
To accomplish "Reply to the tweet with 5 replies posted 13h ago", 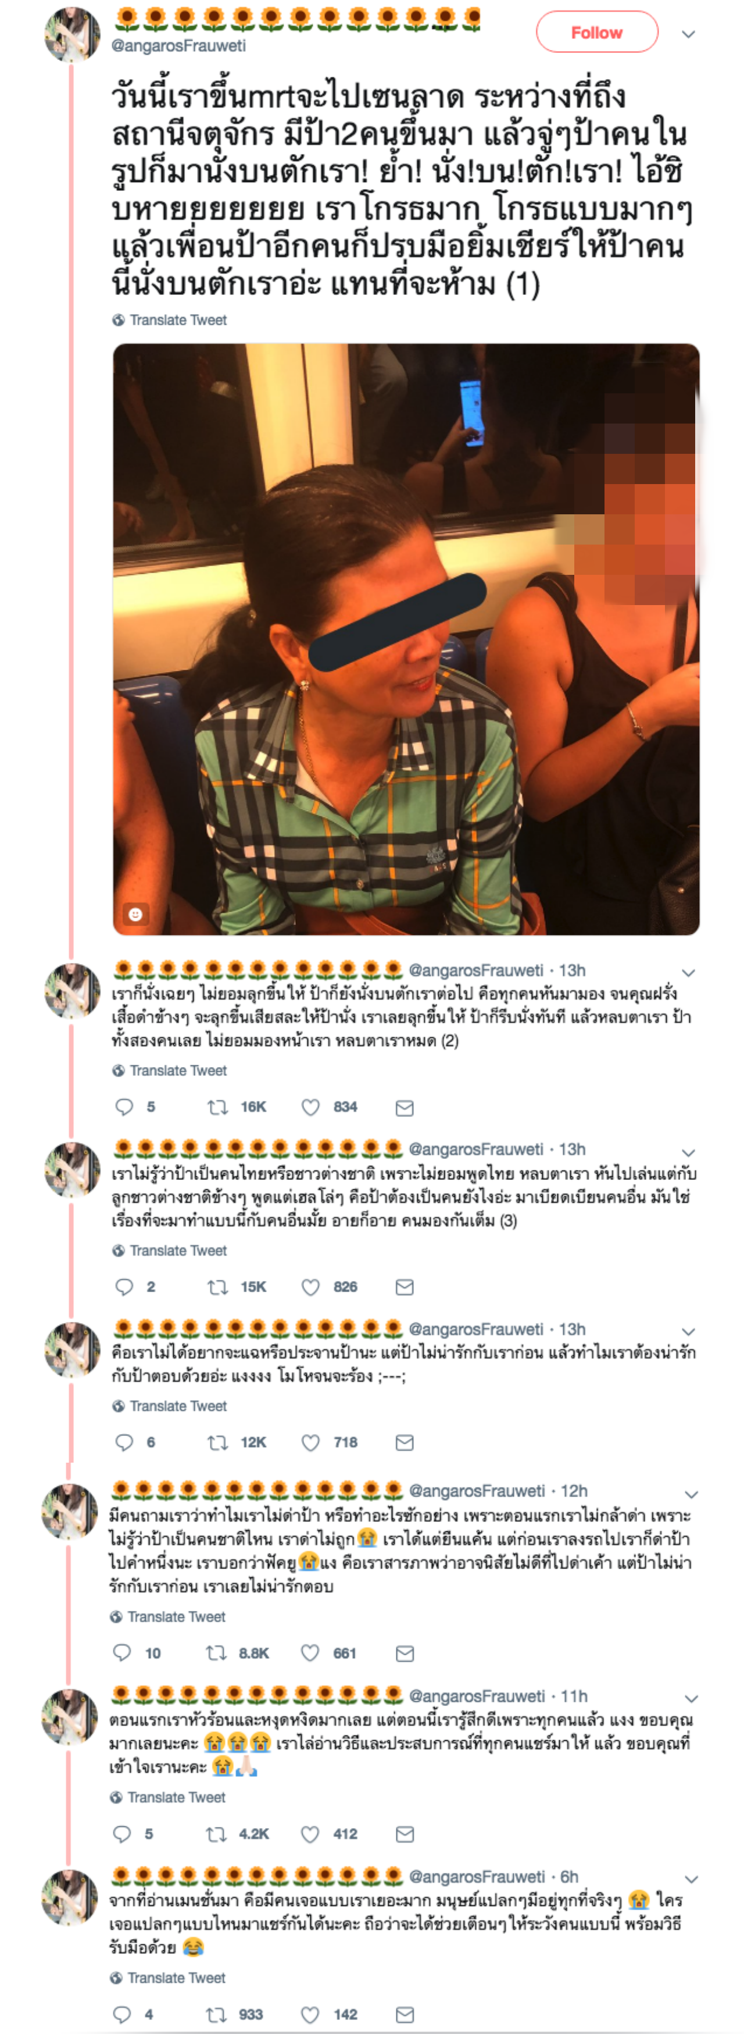I will 124,1107.
